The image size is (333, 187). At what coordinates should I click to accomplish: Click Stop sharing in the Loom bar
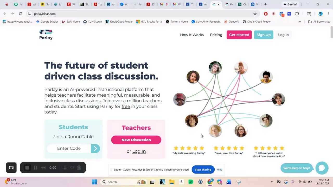(203, 170)
